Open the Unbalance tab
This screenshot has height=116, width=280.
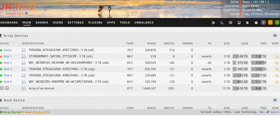pyautogui.click(x=144, y=23)
